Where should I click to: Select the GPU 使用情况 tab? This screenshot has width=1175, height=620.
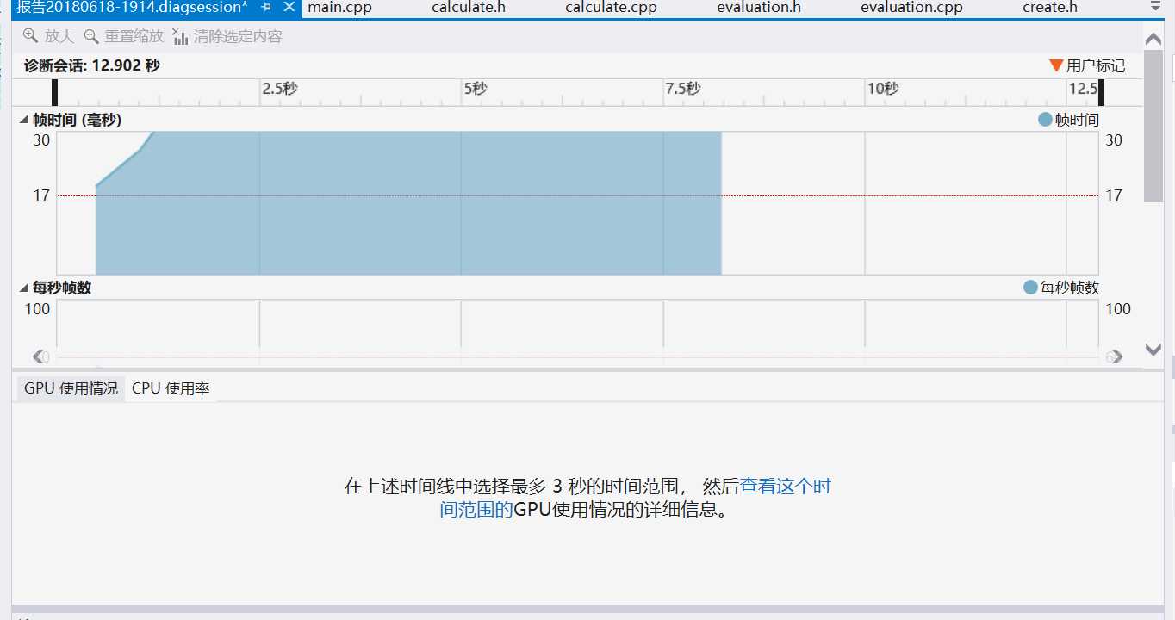(71, 388)
